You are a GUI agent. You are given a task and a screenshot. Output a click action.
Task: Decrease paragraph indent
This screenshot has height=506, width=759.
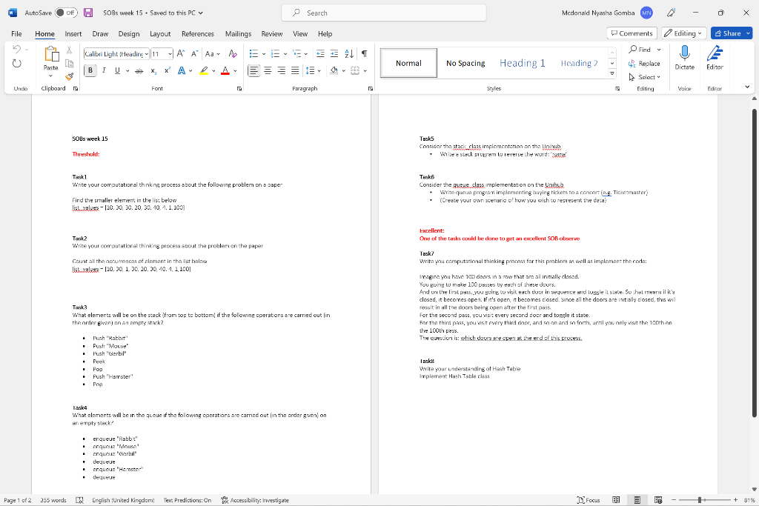[320, 53]
